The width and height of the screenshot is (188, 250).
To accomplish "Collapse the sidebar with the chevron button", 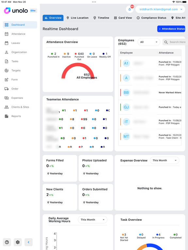I will (x=28, y=242).
